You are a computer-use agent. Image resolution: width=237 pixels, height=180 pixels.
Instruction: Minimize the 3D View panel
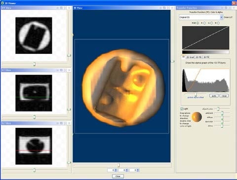click(160, 8)
